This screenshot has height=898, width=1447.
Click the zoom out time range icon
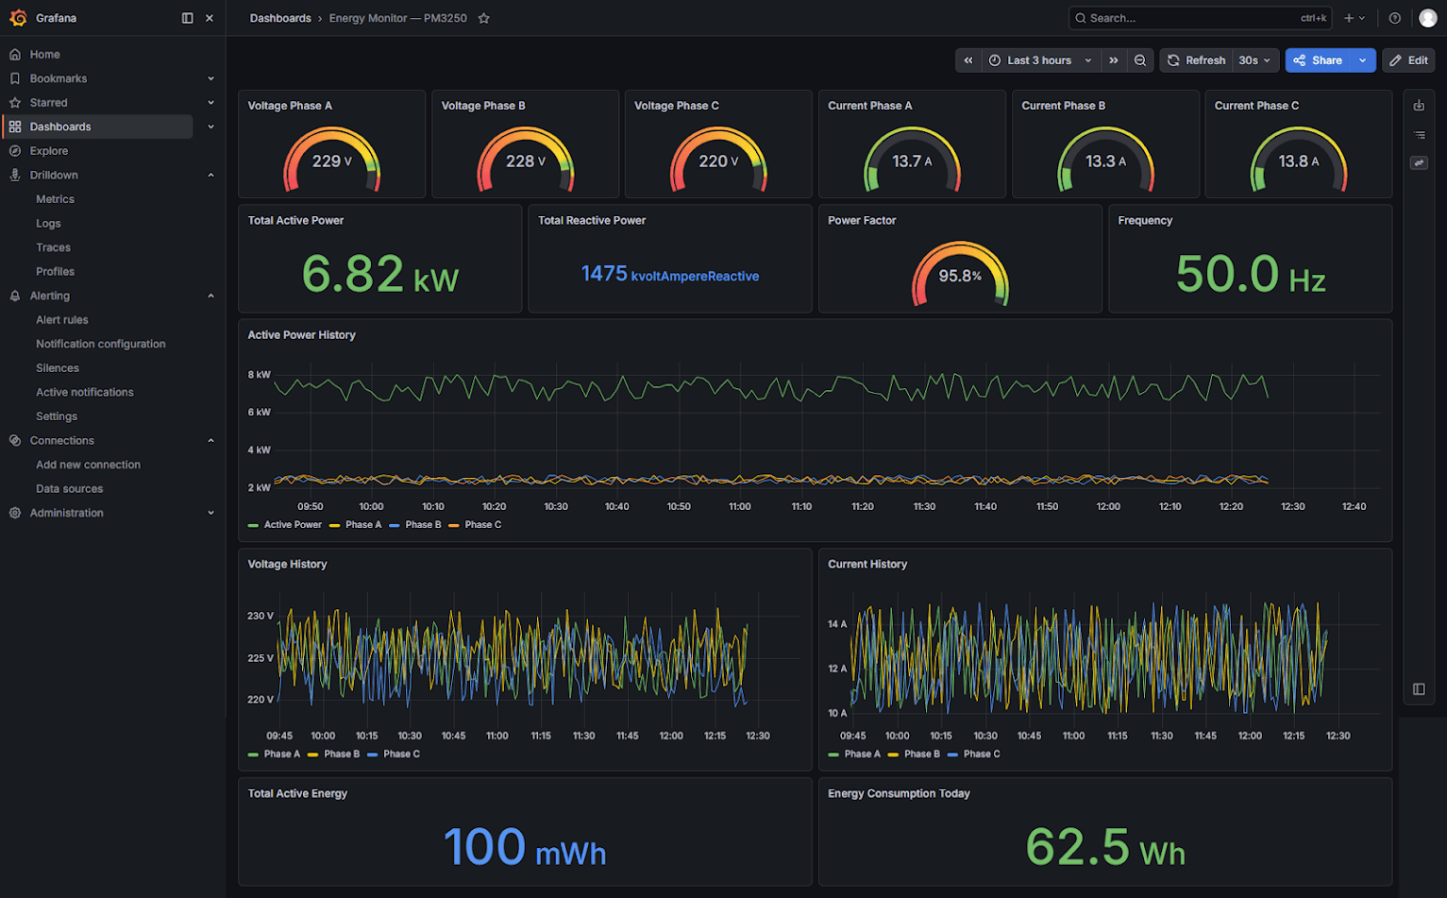click(1140, 60)
